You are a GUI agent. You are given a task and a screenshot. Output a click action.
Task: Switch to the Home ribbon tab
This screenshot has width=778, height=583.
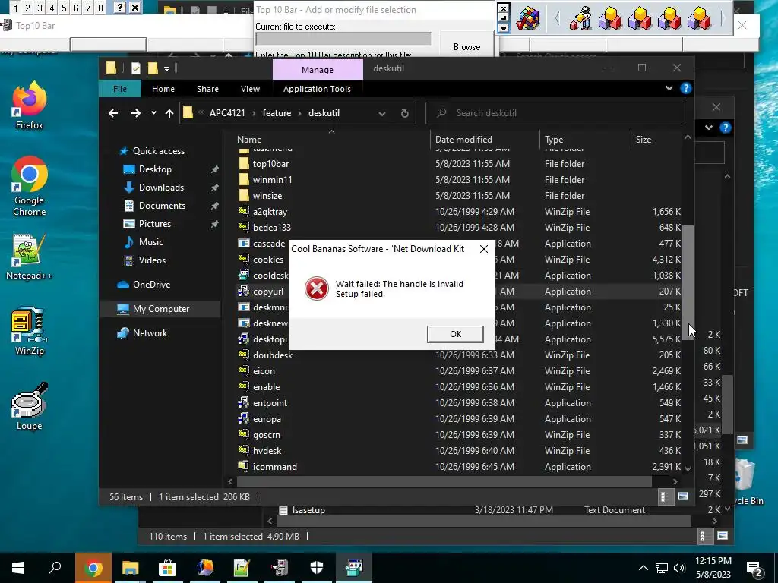point(163,89)
